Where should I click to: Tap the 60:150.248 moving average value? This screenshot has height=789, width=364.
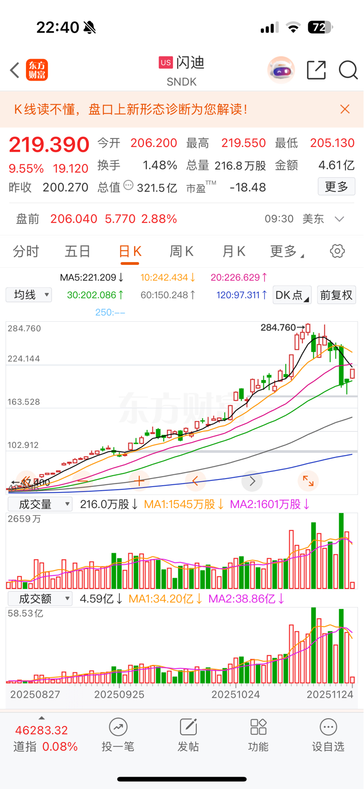168,295
